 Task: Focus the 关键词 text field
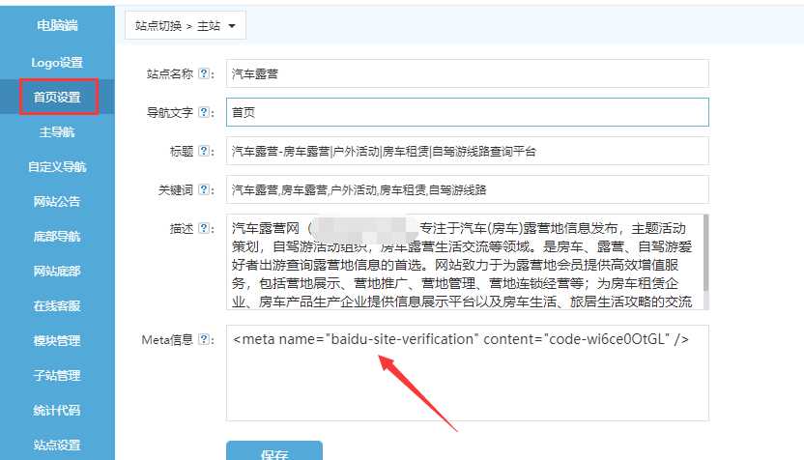[468, 189]
